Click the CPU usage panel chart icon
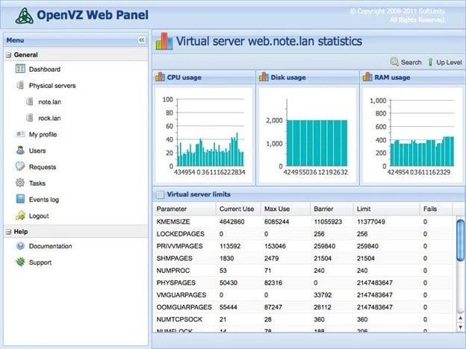466x349 pixels. pyautogui.click(x=160, y=77)
